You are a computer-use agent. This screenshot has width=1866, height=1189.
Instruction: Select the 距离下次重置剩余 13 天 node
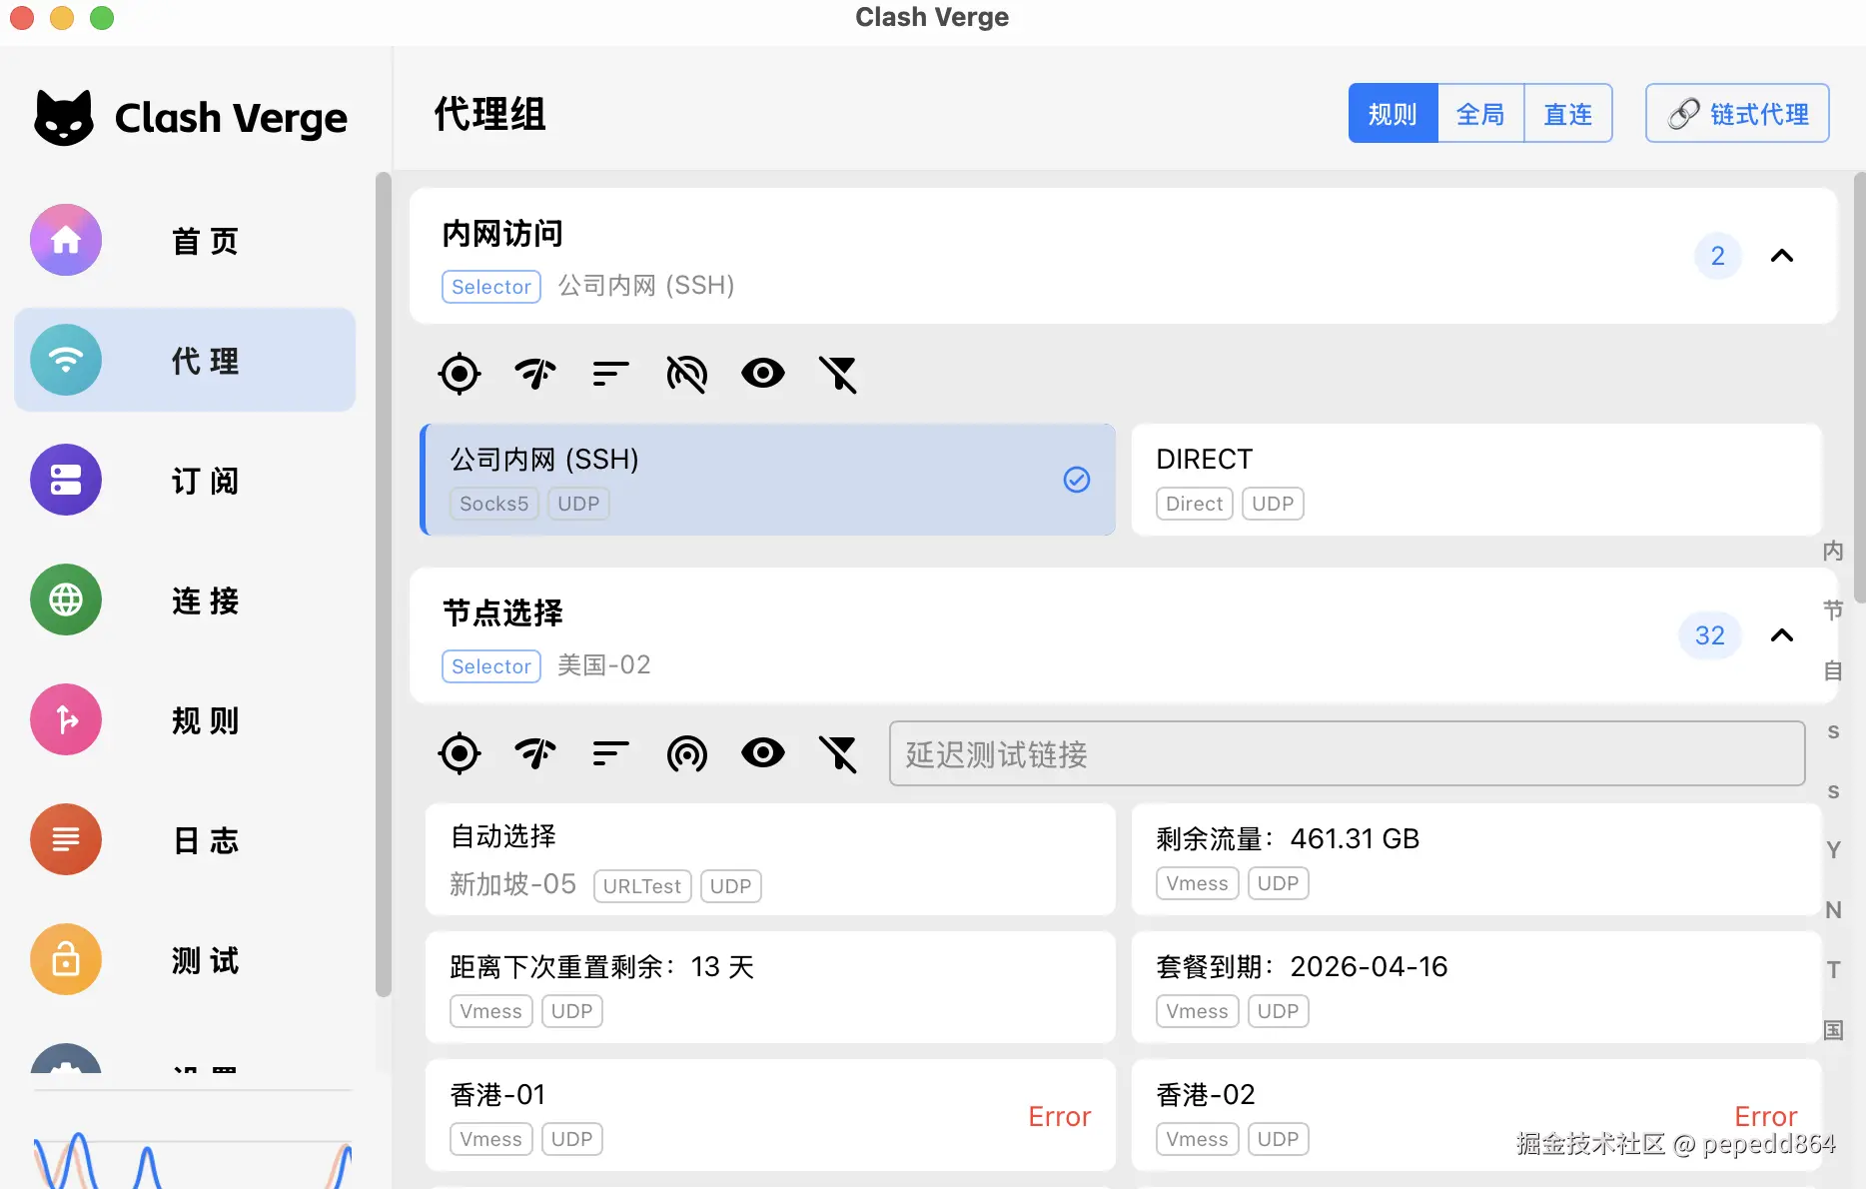point(770,987)
